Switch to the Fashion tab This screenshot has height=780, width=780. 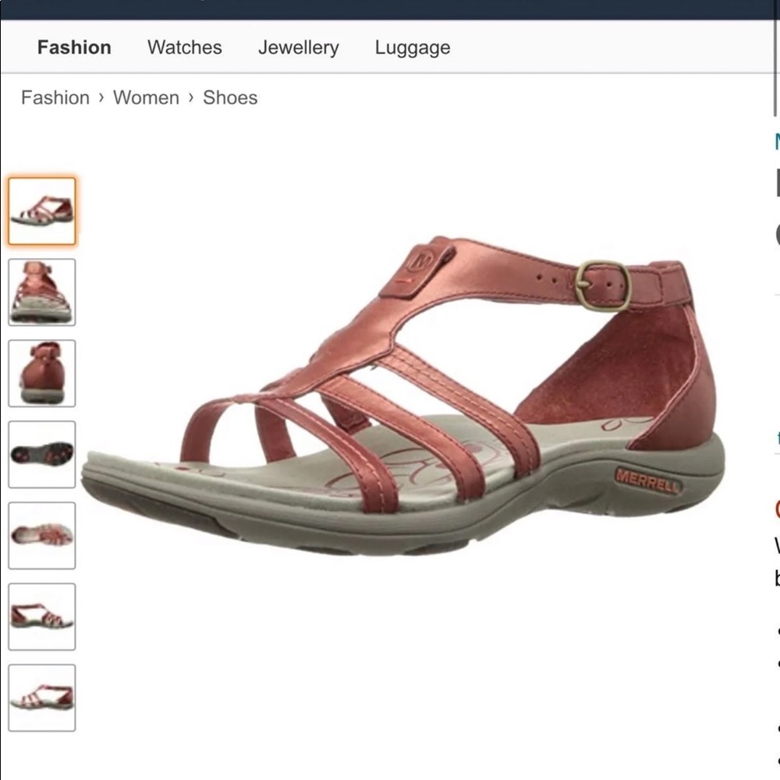(x=74, y=47)
